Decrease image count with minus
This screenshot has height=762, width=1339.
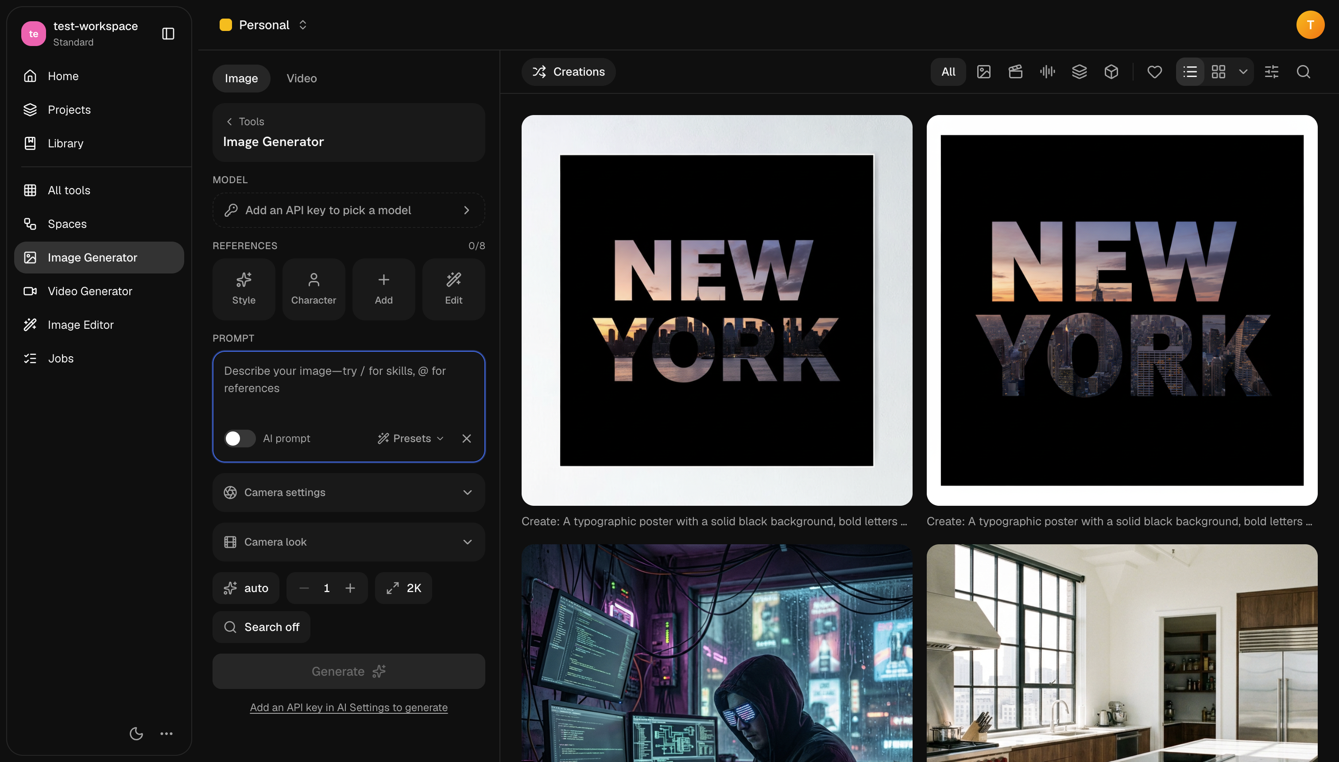point(304,588)
